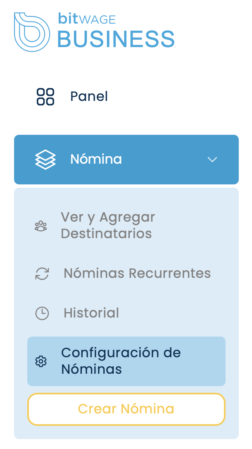
Task: Select the Nómina menu label
Action: [96, 159]
